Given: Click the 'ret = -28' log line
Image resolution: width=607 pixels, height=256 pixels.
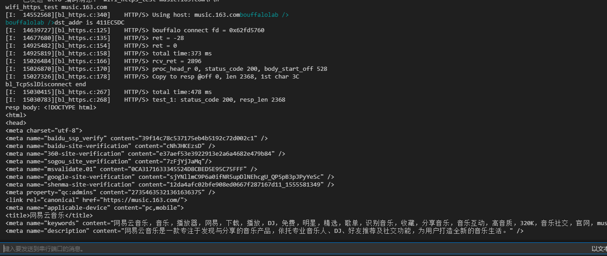Looking at the screenshot, I should [95, 38].
